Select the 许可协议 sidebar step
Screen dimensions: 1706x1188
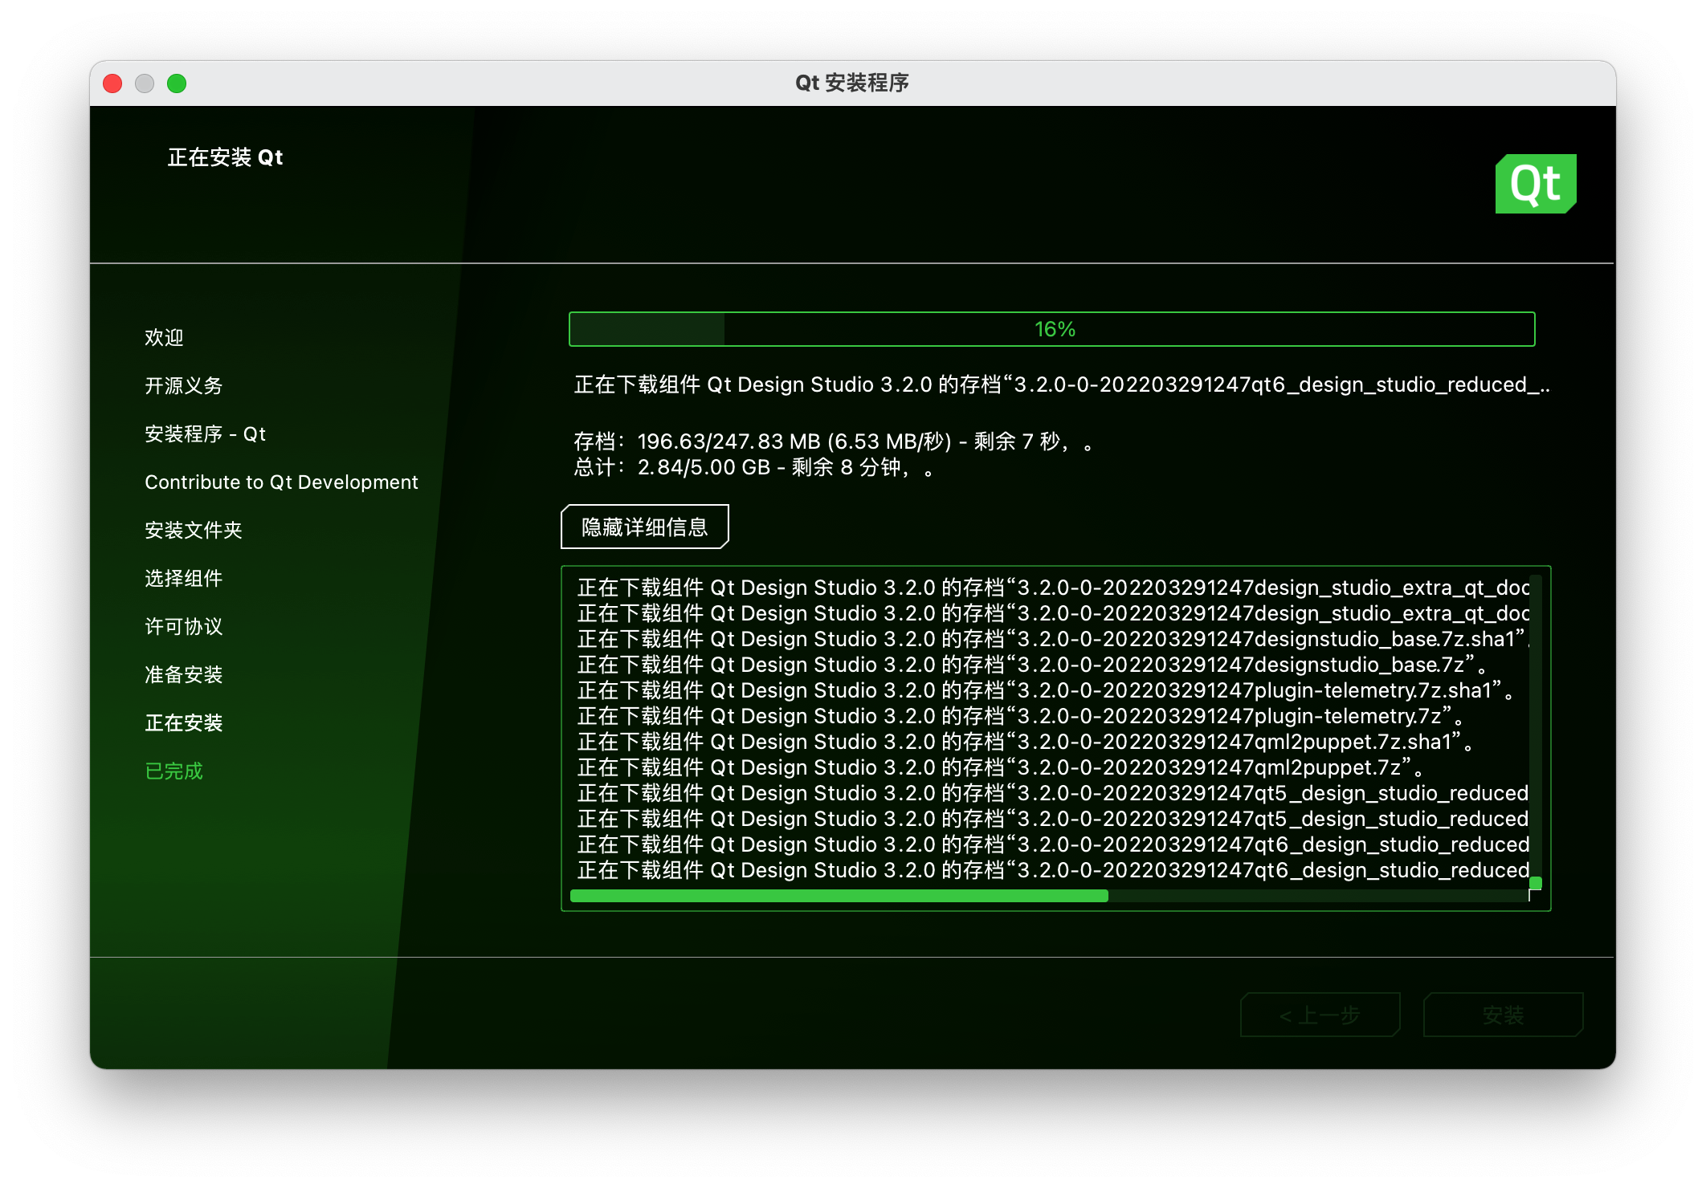(183, 626)
